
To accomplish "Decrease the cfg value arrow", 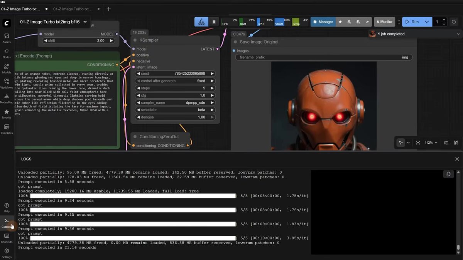I will (139, 95).
